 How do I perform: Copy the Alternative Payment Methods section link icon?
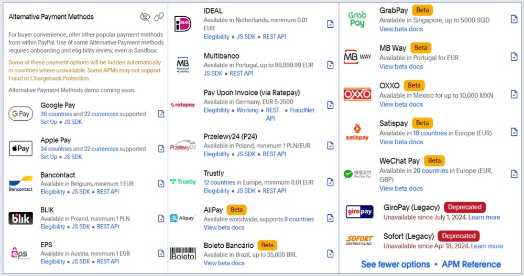(x=159, y=17)
